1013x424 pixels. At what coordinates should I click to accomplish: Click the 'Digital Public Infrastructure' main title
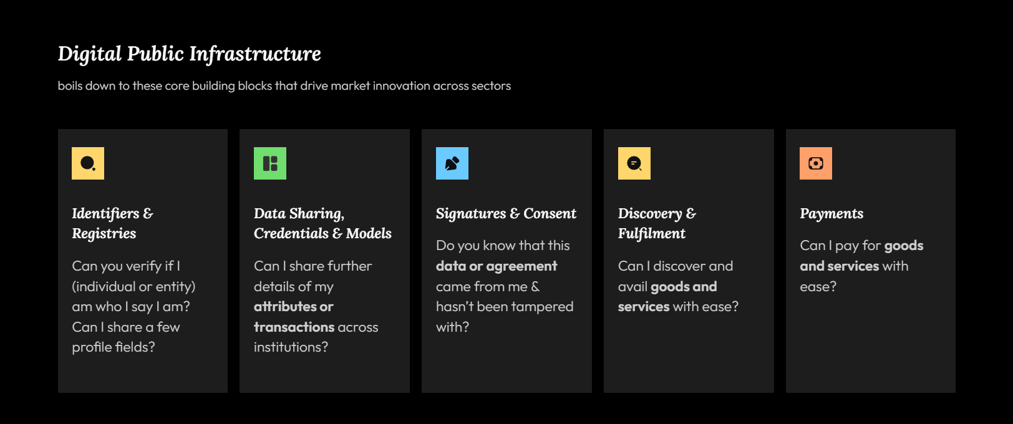point(189,54)
